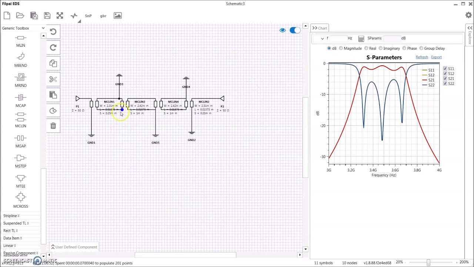The height and width of the screenshot is (267, 474).
Task: Delete selection with the trash icon
Action: [x=53, y=126]
